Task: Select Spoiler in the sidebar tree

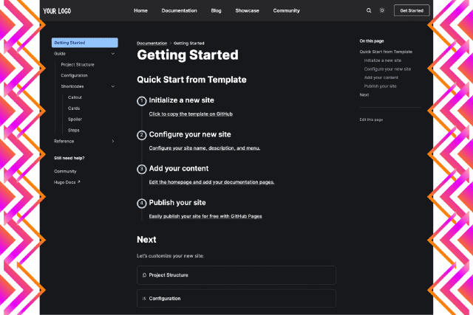Action: click(x=75, y=119)
